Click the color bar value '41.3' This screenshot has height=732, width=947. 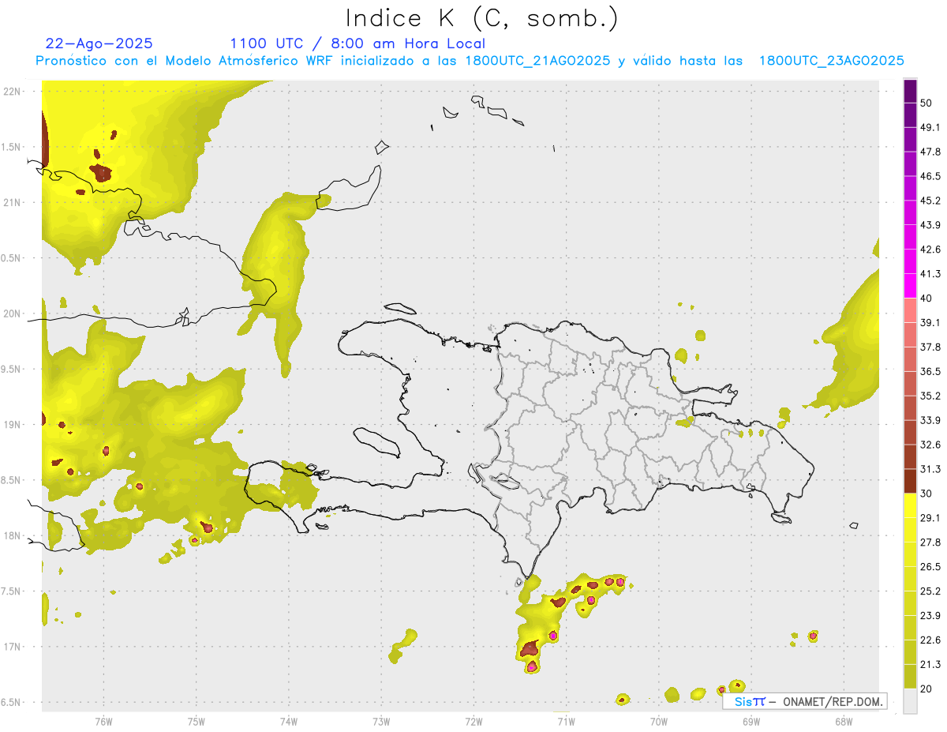(930, 274)
